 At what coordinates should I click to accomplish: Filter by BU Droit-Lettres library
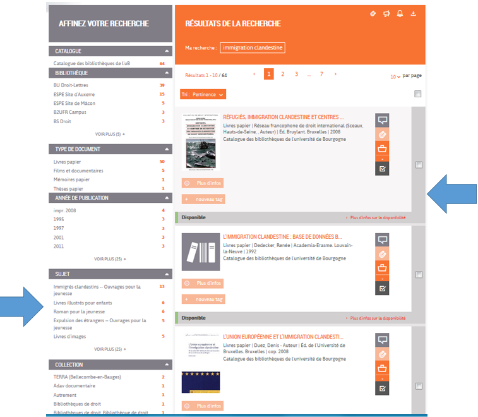tap(71, 85)
